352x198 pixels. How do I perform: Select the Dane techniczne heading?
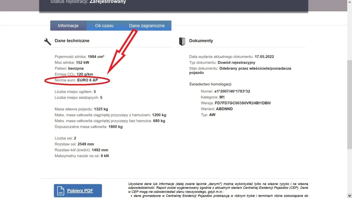click(72, 41)
